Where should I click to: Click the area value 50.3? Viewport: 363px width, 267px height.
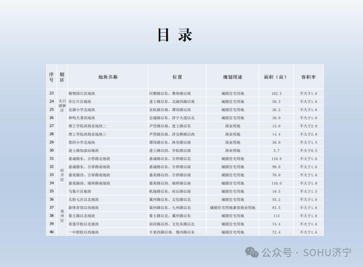pyautogui.click(x=276, y=102)
